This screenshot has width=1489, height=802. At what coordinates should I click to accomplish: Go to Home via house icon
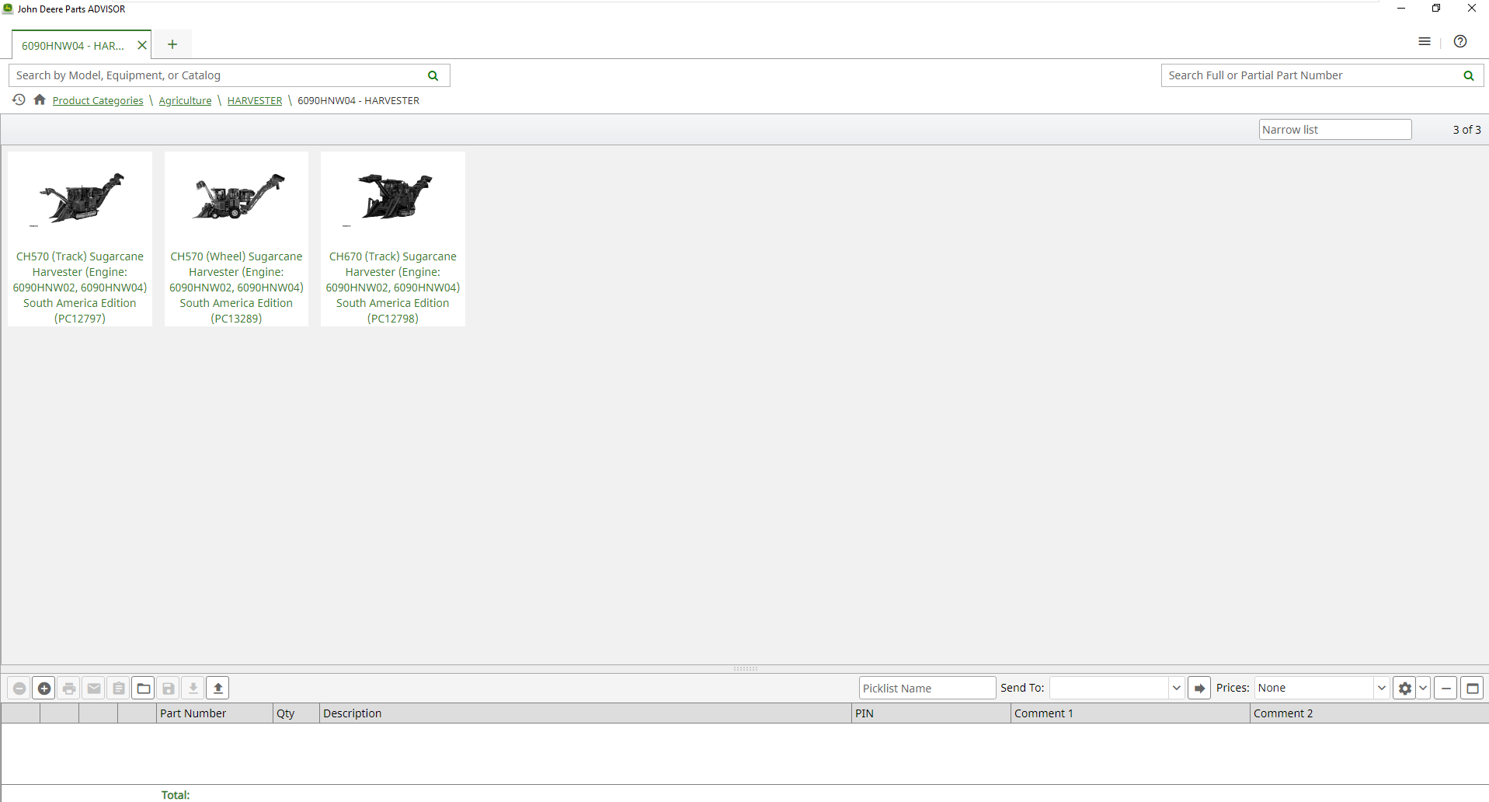click(40, 99)
